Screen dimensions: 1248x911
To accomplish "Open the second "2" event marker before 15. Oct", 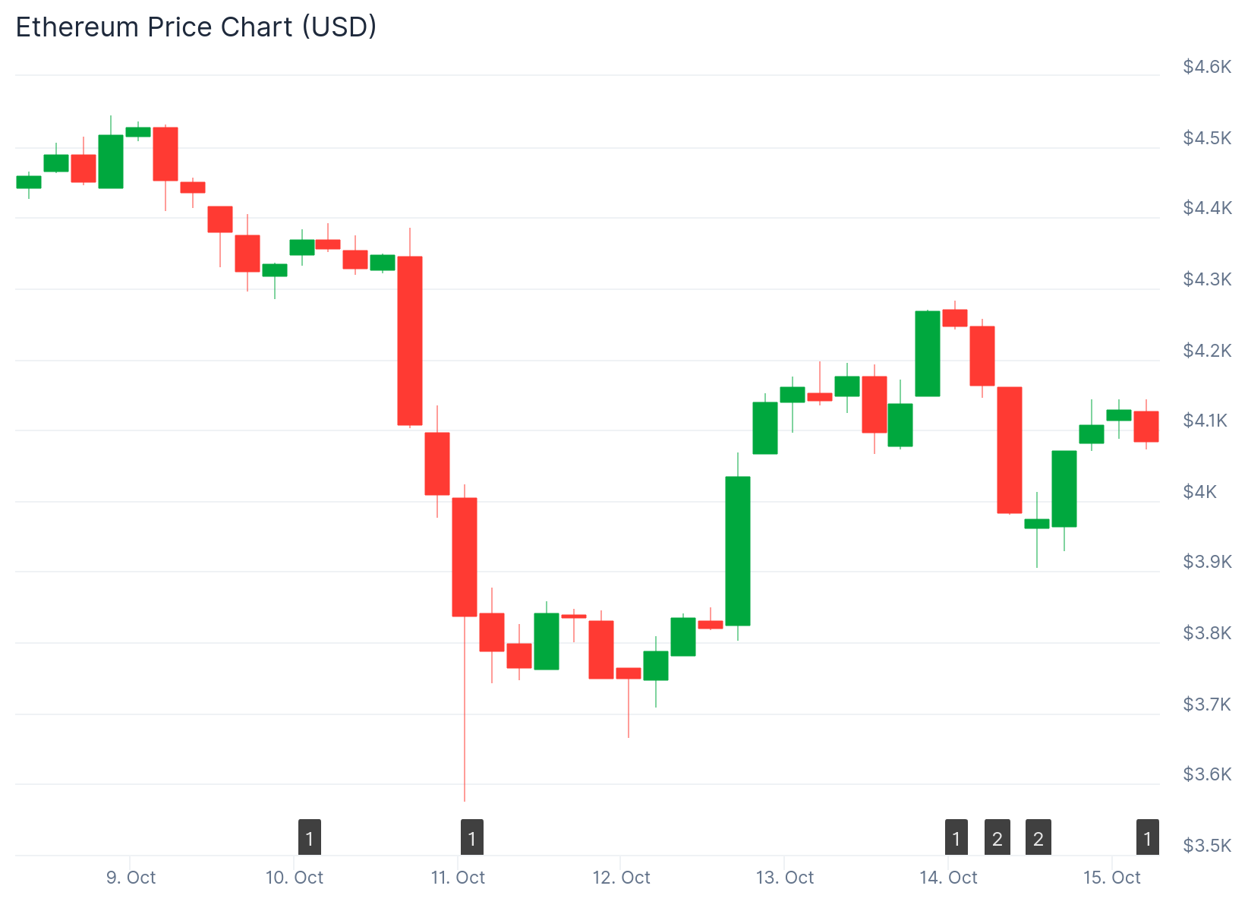I will (x=1038, y=838).
